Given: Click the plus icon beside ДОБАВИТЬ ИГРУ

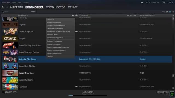Looking at the screenshot, I should click(x=3, y=92).
